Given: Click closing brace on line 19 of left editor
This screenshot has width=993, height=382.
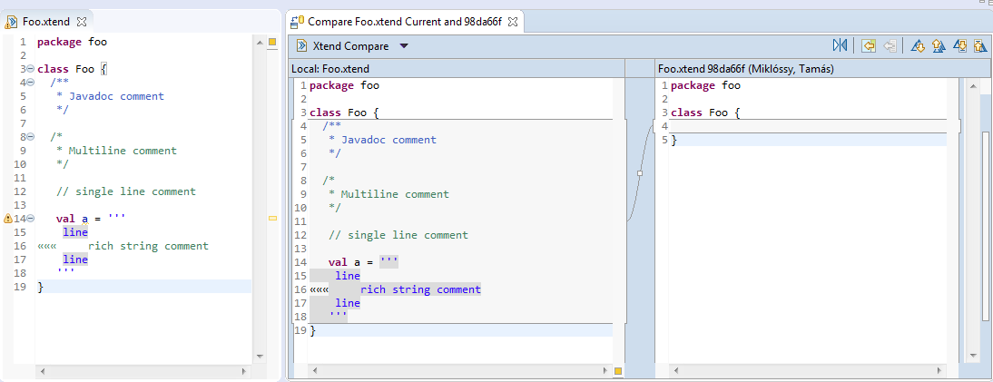Looking at the screenshot, I should click(x=41, y=287).
